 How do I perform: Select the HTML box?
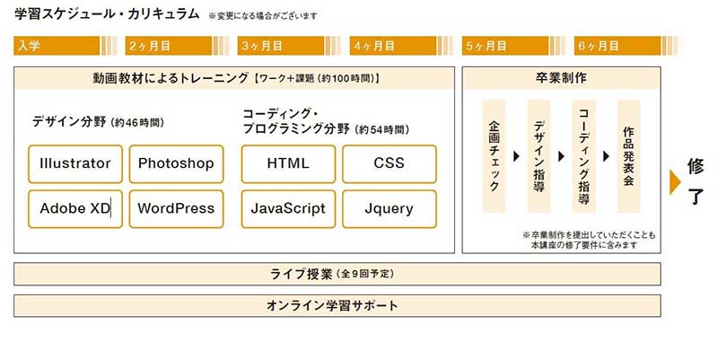[288, 164]
